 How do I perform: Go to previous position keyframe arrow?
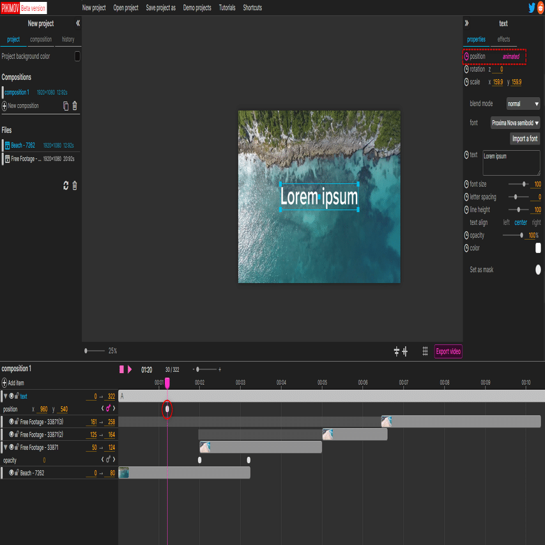(102, 408)
